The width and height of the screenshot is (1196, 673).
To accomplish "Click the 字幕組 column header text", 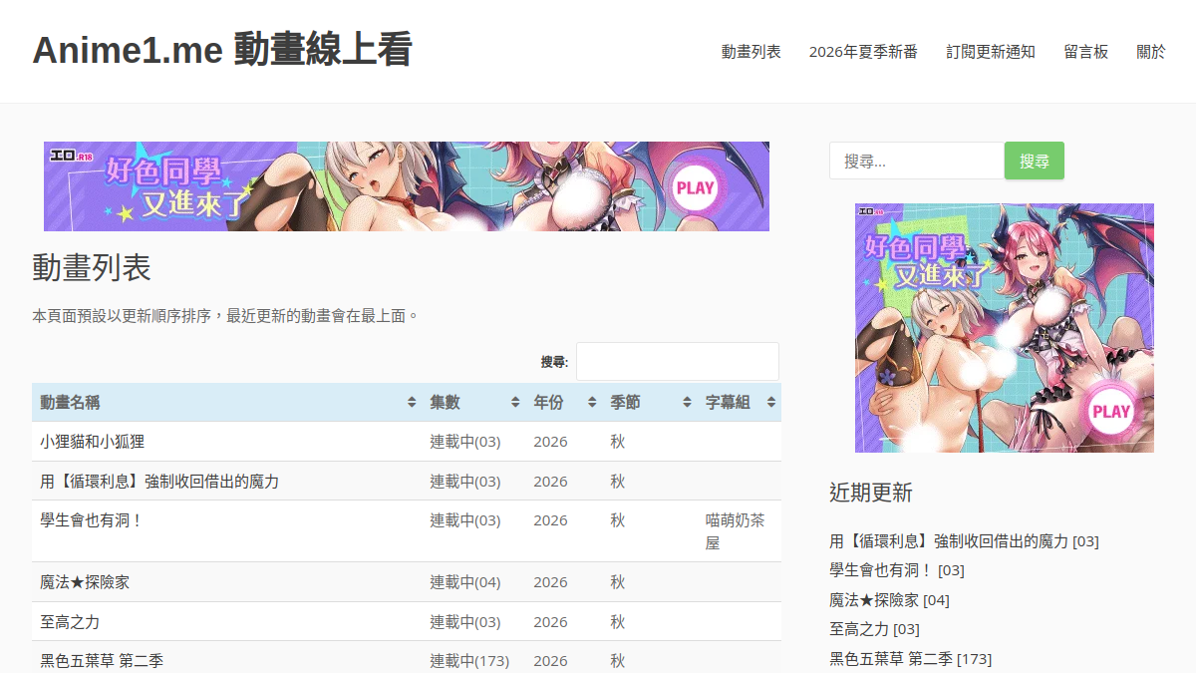I will tap(728, 403).
